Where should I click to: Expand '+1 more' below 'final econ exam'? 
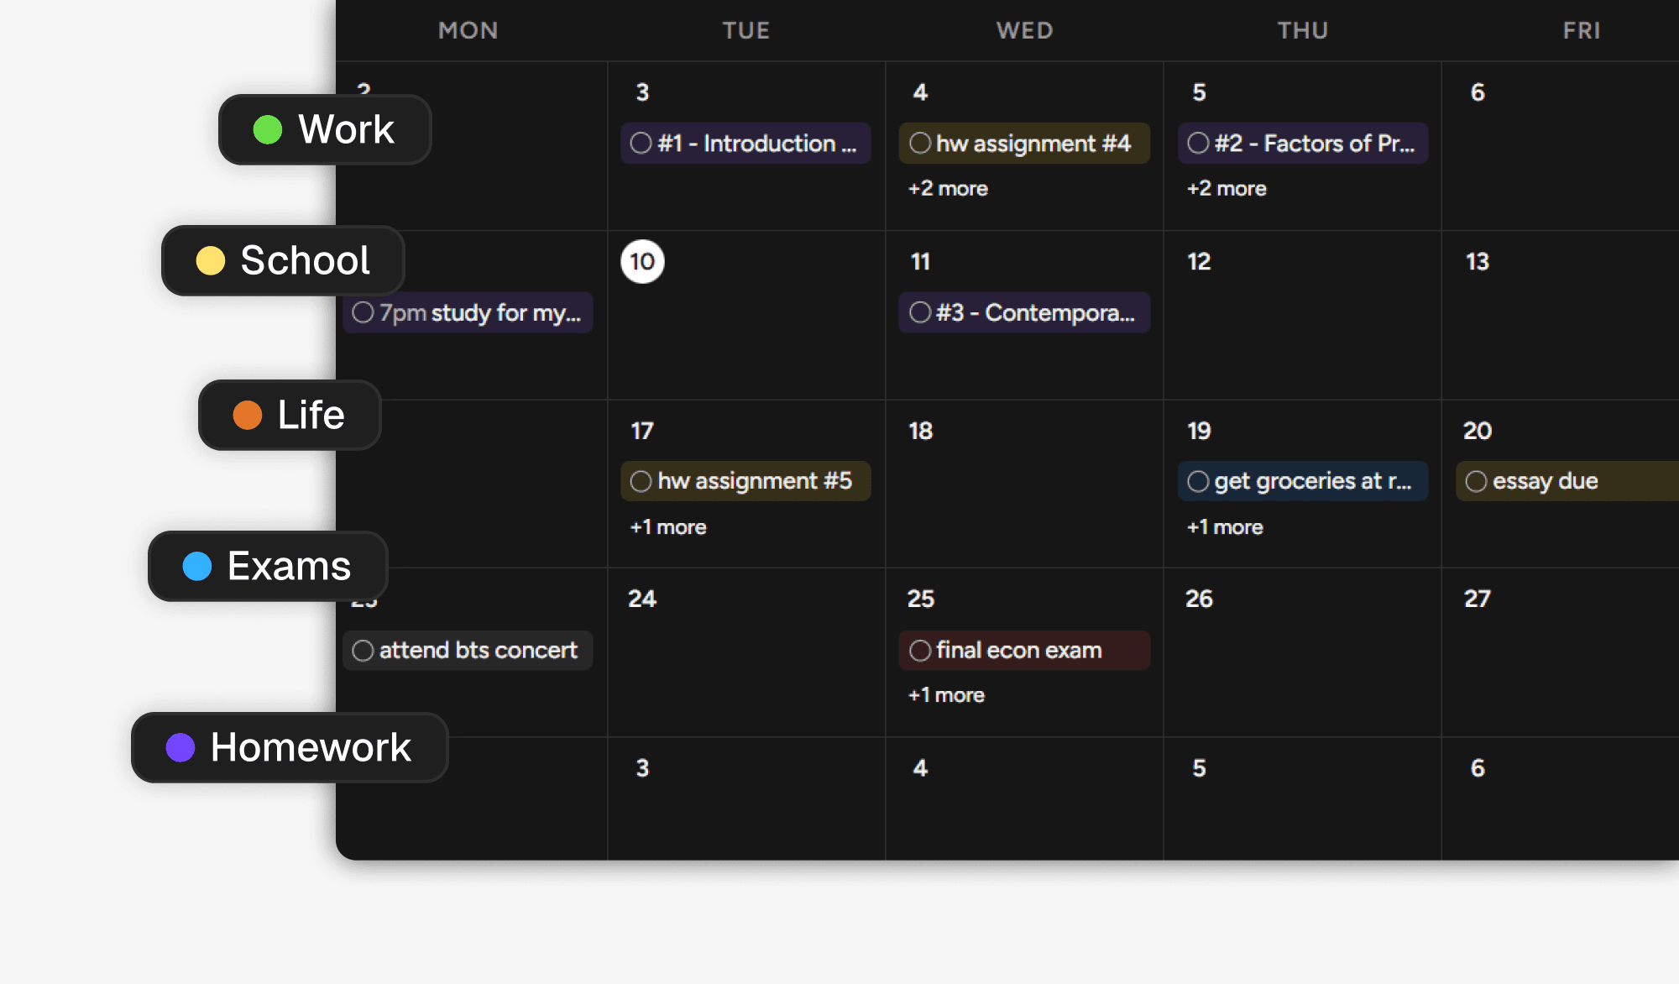(x=945, y=694)
